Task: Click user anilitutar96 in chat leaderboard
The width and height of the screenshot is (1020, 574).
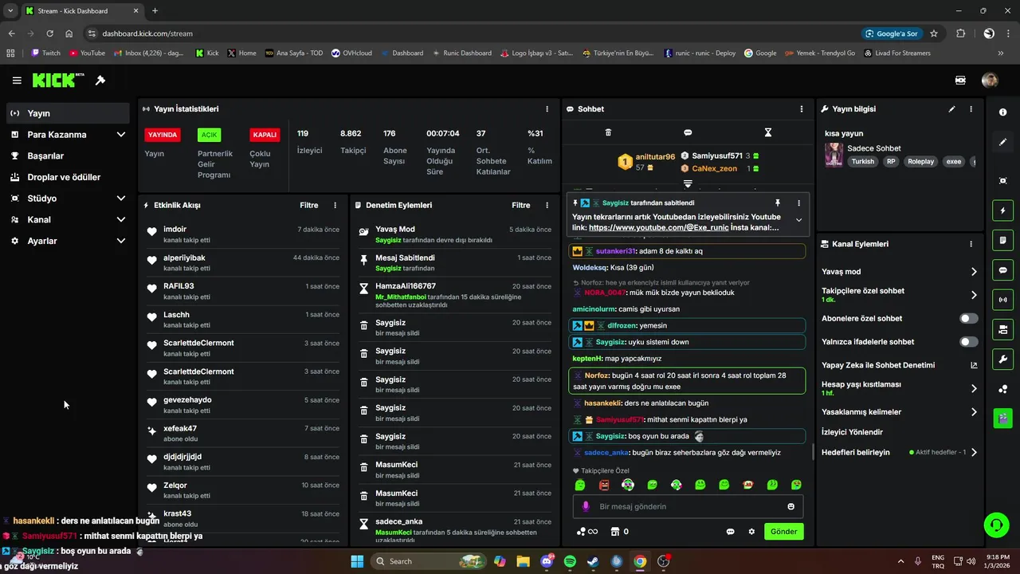Action: 655,157
